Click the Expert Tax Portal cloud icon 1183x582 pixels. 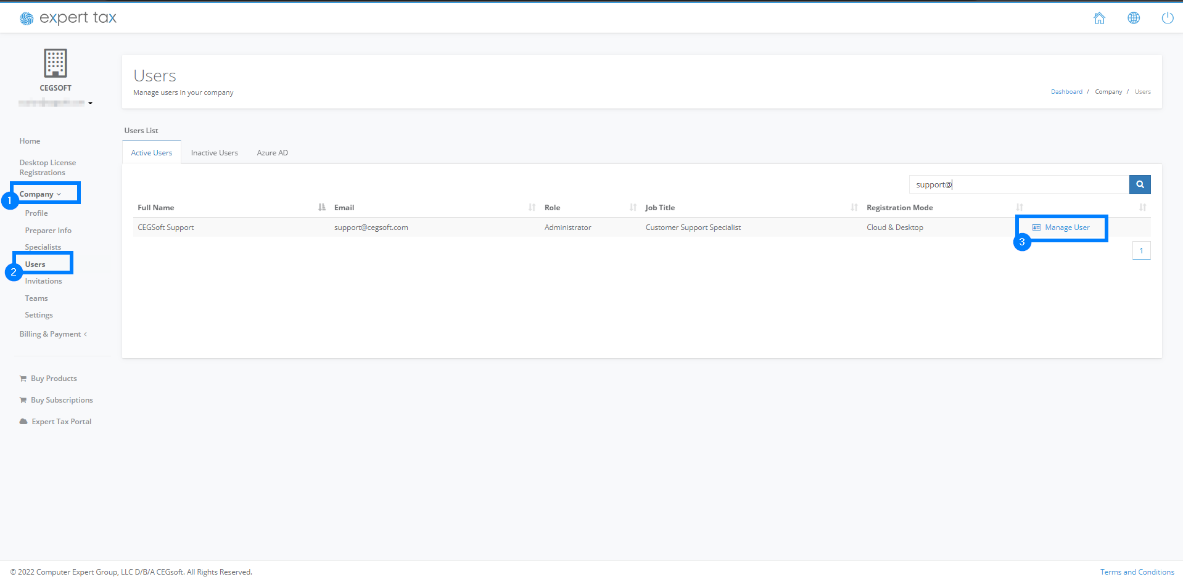pos(23,422)
